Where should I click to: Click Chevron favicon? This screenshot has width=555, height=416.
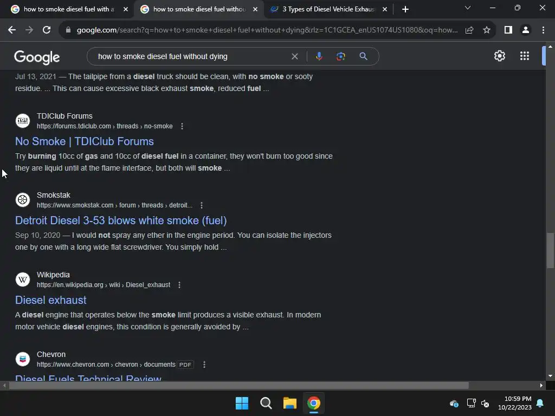point(23,359)
